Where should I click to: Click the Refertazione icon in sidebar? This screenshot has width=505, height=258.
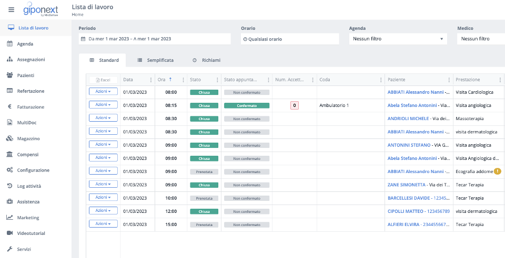(9, 91)
